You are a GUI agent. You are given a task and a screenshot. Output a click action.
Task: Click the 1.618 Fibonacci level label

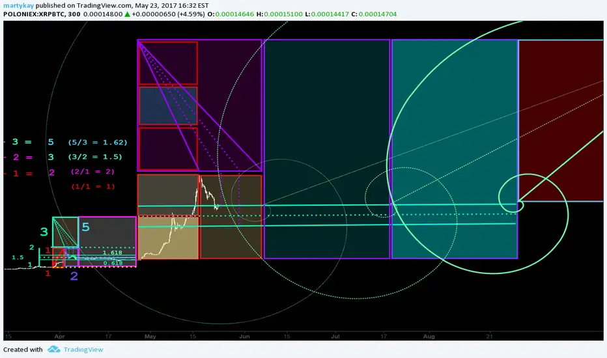pos(113,253)
